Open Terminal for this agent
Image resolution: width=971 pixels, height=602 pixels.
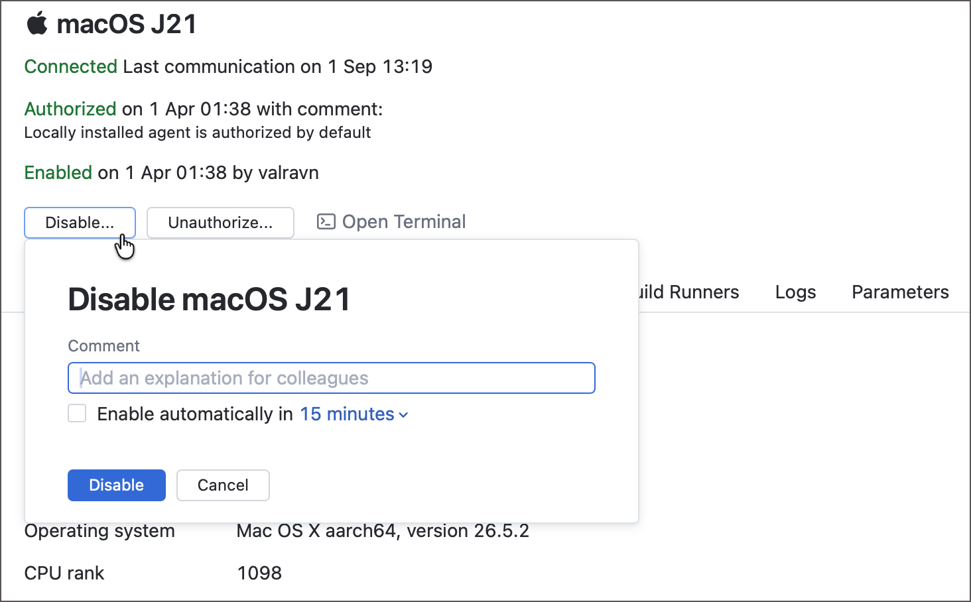pos(391,221)
